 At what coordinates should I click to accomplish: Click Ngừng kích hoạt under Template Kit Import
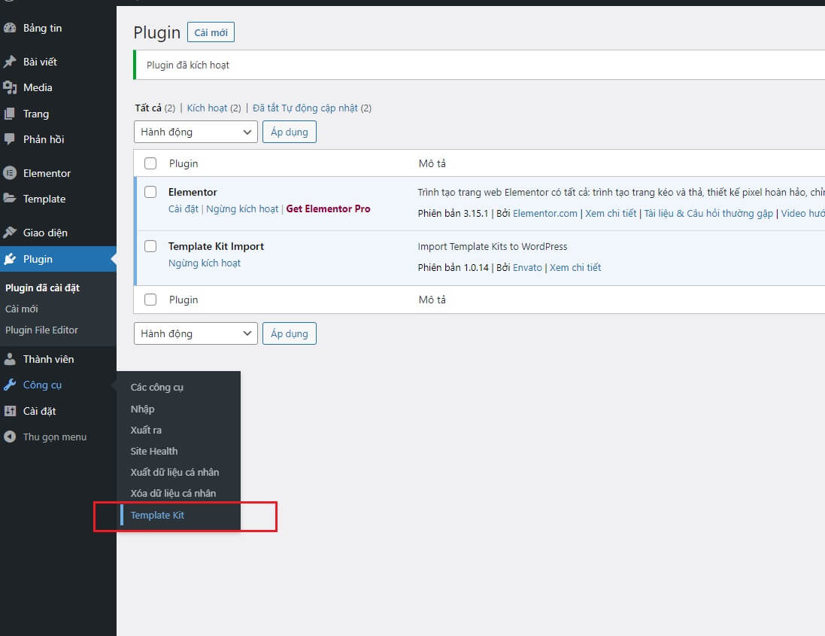coord(205,263)
